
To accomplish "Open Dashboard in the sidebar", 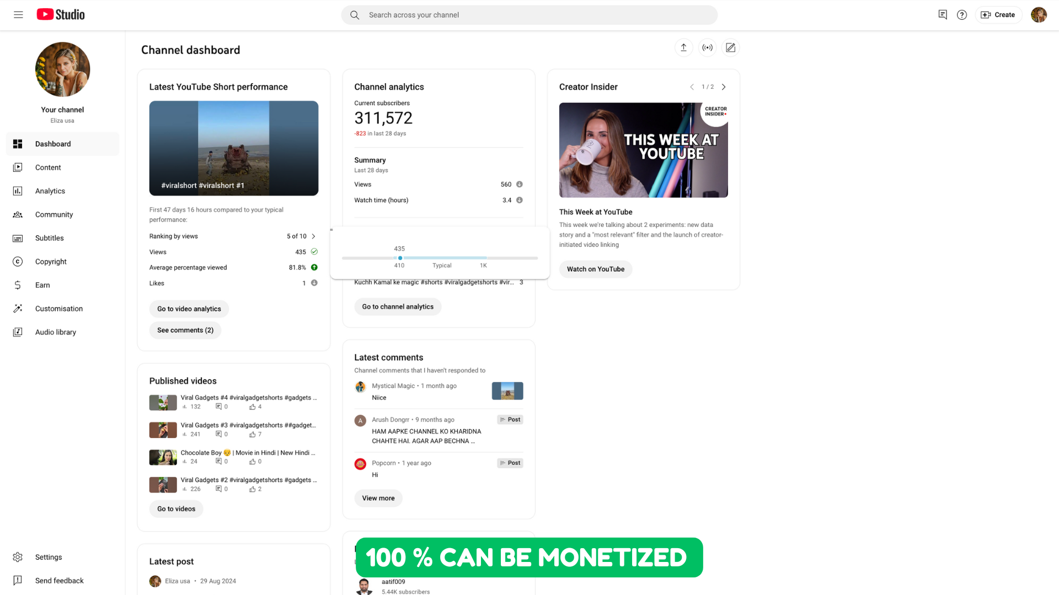I will [x=62, y=144].
